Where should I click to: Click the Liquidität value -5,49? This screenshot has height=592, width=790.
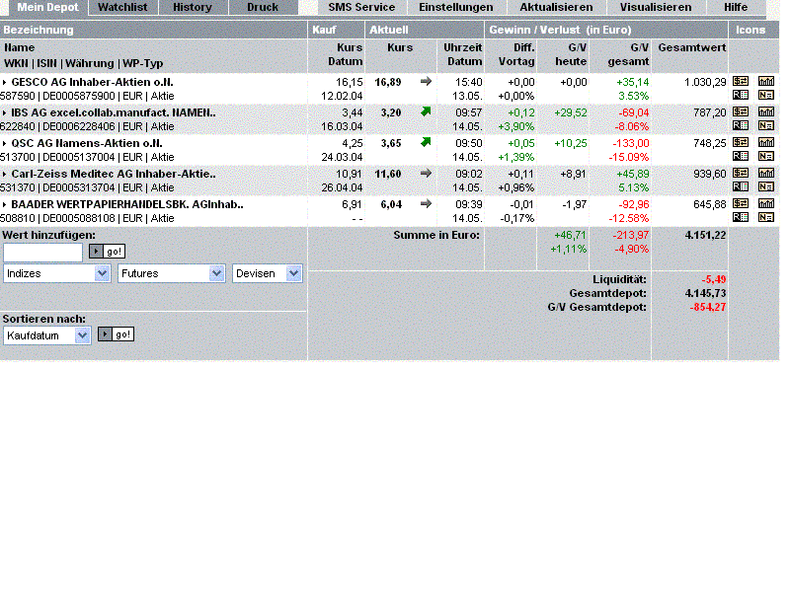pos(713,279)
